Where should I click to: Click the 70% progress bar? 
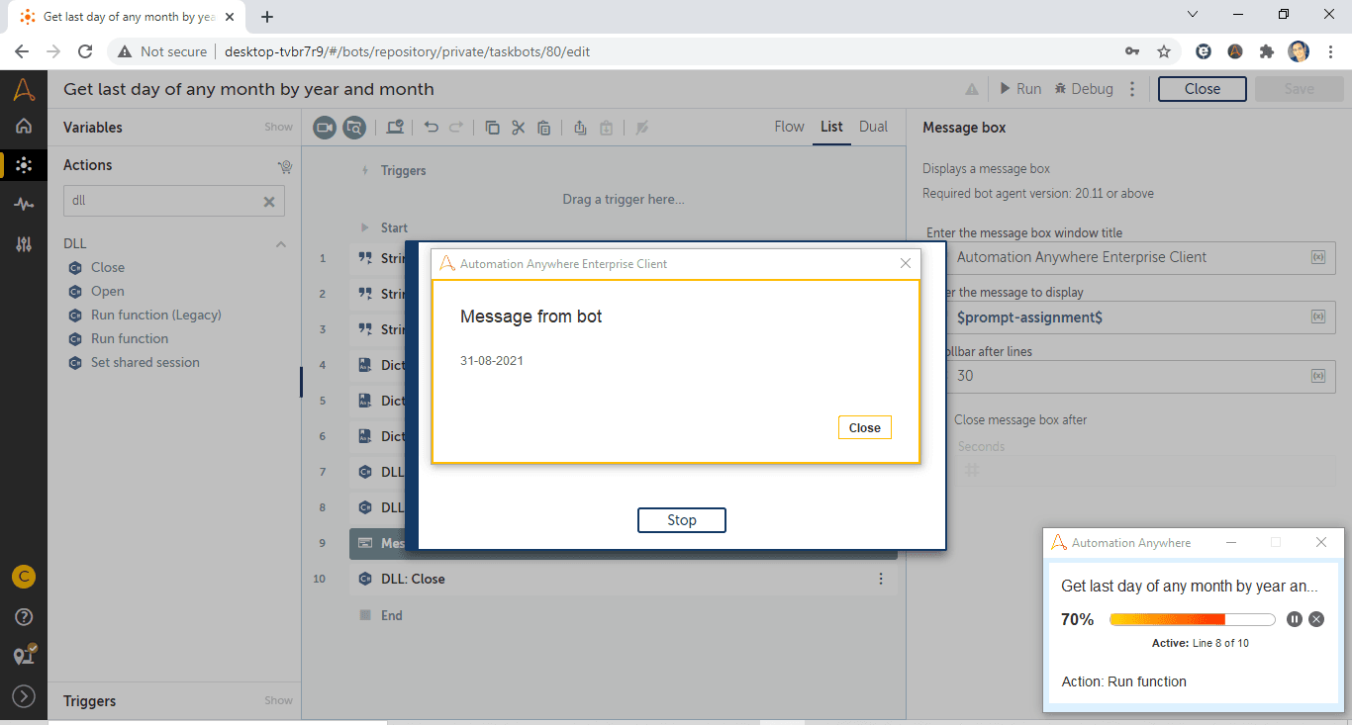[x=1192, y=619]
